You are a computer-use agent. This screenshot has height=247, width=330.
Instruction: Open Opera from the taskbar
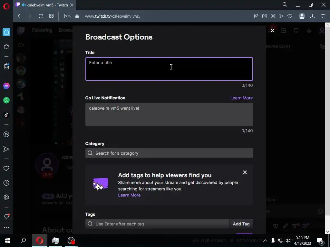[40, 241]
